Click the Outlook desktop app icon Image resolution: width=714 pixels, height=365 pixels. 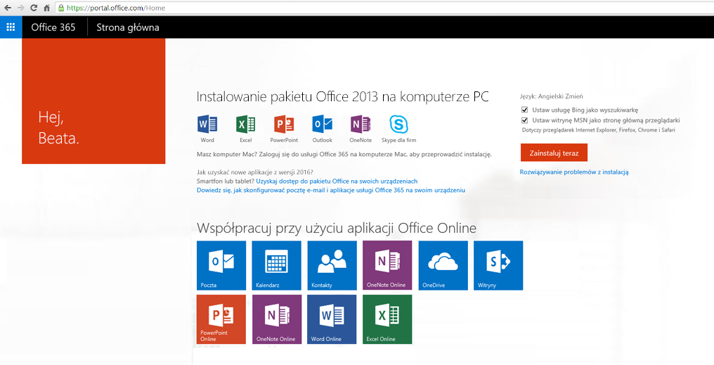coord(322,124)
